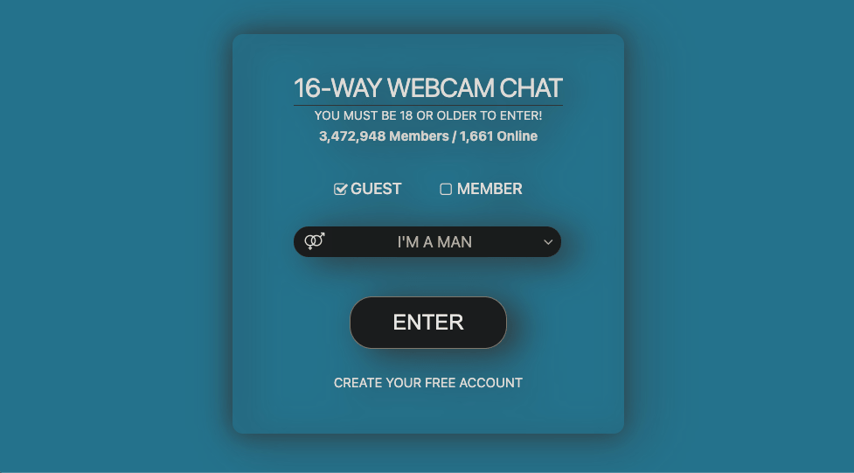
Task: Click the I'M A MAN text
Action: tap(434, 242)
